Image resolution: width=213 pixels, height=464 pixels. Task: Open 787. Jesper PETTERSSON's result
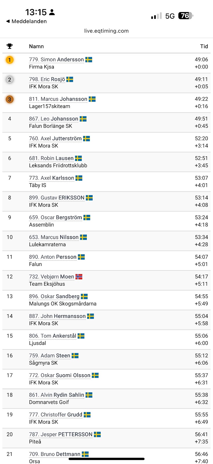[61, 434]
